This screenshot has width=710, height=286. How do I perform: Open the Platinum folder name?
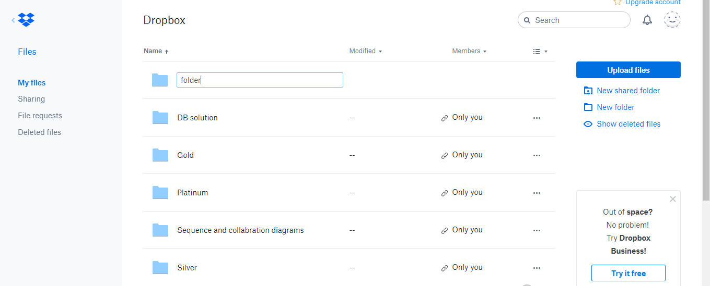point(193,193)
